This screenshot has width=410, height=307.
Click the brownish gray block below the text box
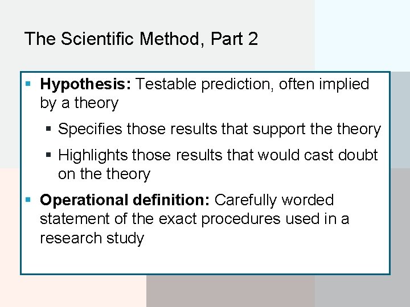[x=231, y=291]
